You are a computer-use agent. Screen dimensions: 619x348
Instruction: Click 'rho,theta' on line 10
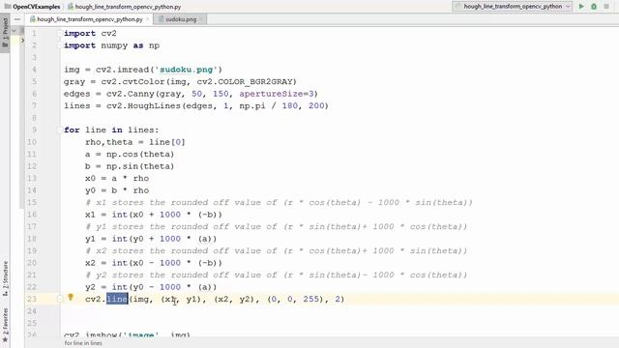(109, 142)
